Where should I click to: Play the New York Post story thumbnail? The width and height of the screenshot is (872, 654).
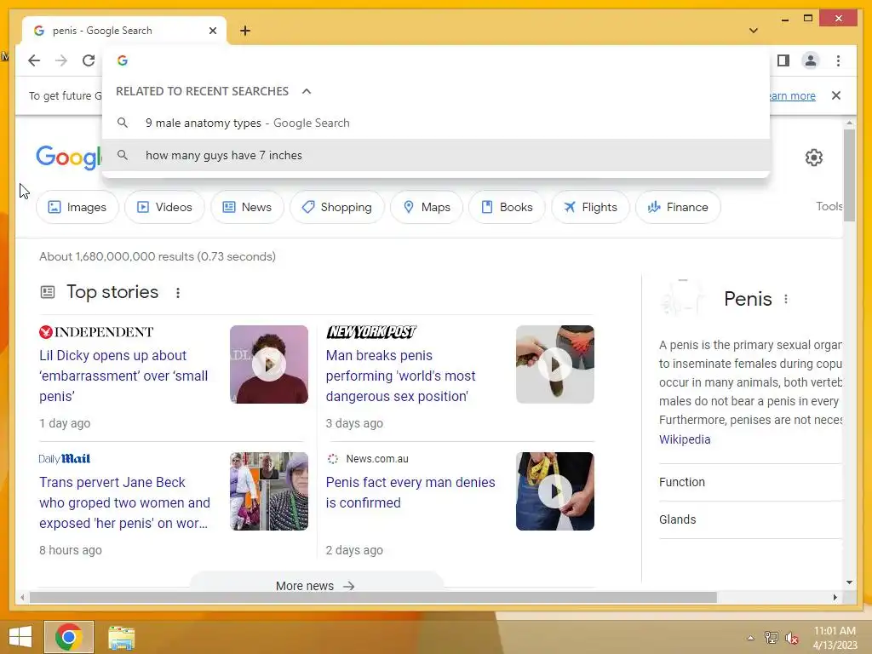tap(555, 364)
